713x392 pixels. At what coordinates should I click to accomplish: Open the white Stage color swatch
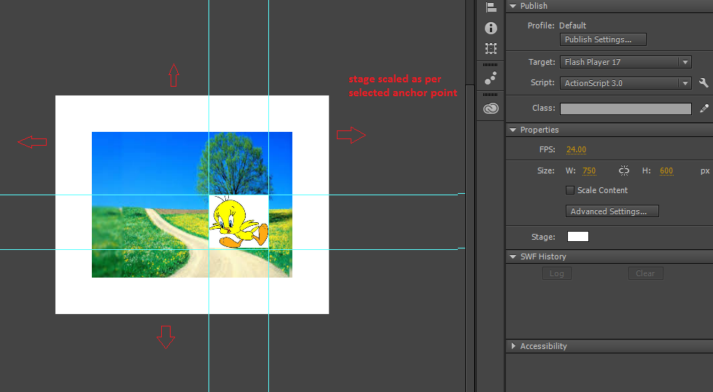coord(578,237)
